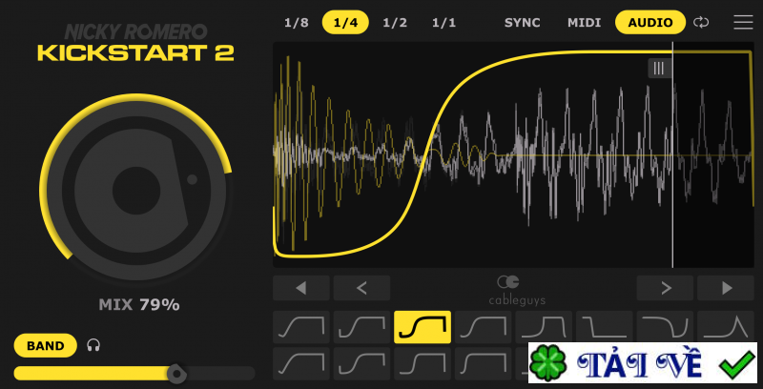763x389 pixels.
Task: Switch trigger mode to MIDI
Action: [x=584, y=23]
